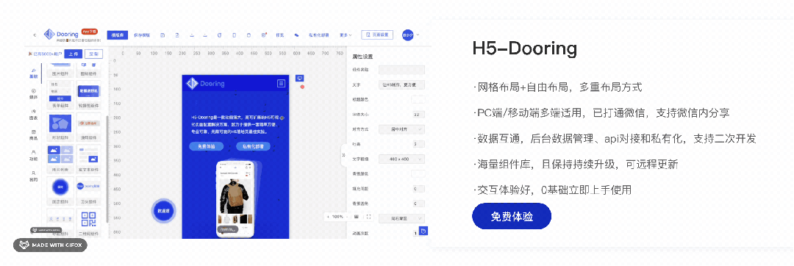
Task: Select the 功能 category in the sidebar
Action: tap(33, 155)
